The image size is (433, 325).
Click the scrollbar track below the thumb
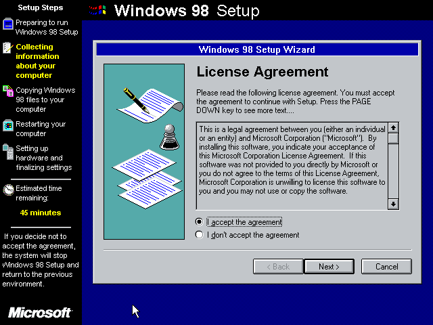(393, 171)
